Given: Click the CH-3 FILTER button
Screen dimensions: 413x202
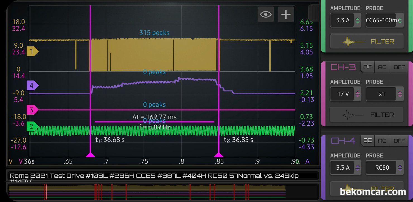Looking at the screenshot, I should [367, 115].
